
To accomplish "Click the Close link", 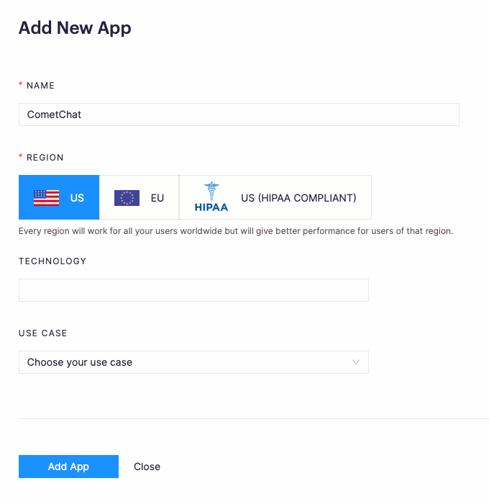I will (x=147, y=467).
